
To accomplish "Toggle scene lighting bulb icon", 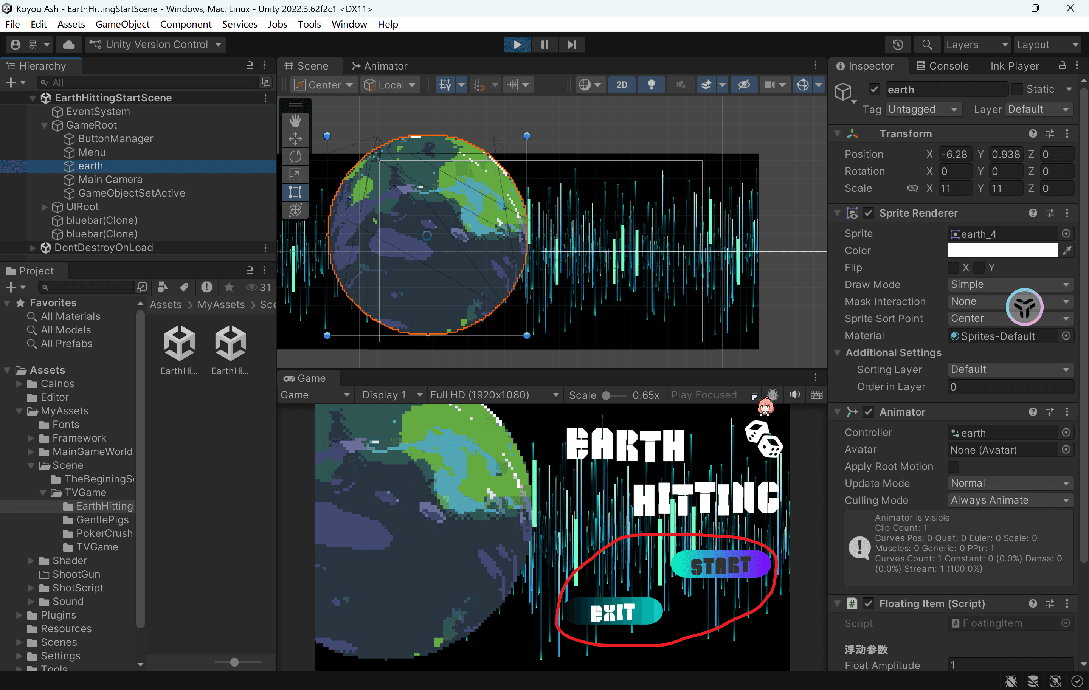I will pyautogui.click(x=651, y=85).
